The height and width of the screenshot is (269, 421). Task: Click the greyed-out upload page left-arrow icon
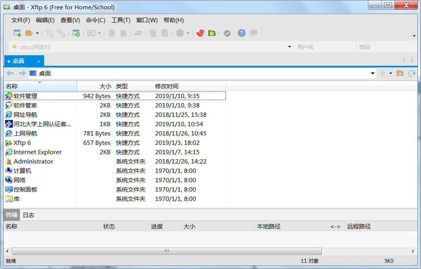[112, 33]
